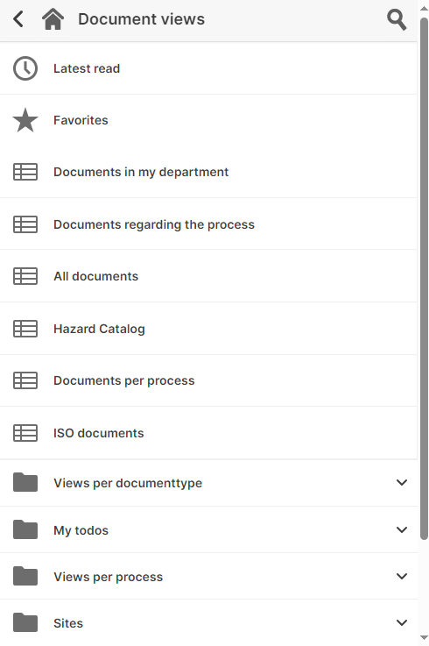Expand the My todos chevron
This screenshot has width=429, height=646.
(x=401, y=529)
